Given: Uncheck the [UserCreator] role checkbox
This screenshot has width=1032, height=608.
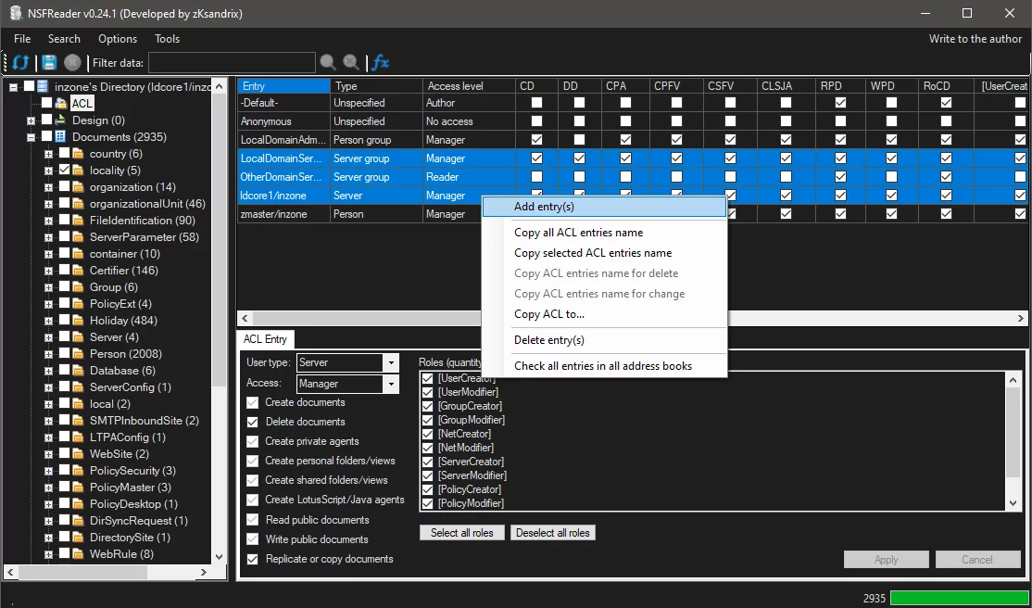Looking at the screenshot, I should pos(427,379).
